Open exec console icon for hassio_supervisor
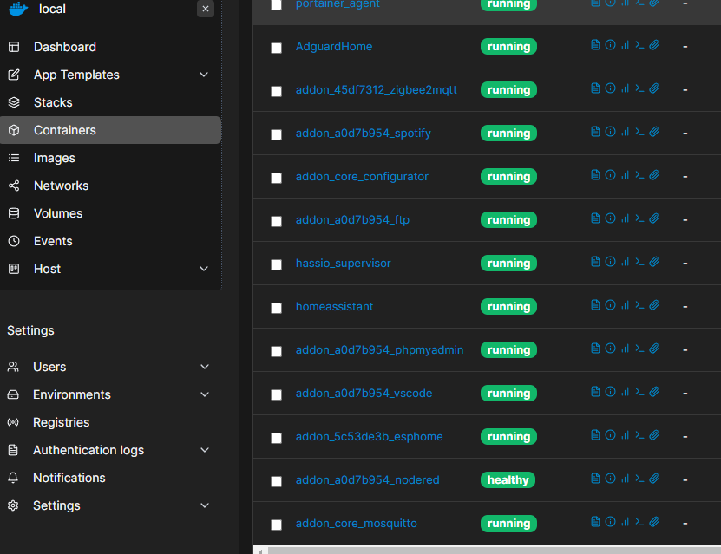Image resolution: width=721 pixels, height=554 pixels. tap(639, 262)
